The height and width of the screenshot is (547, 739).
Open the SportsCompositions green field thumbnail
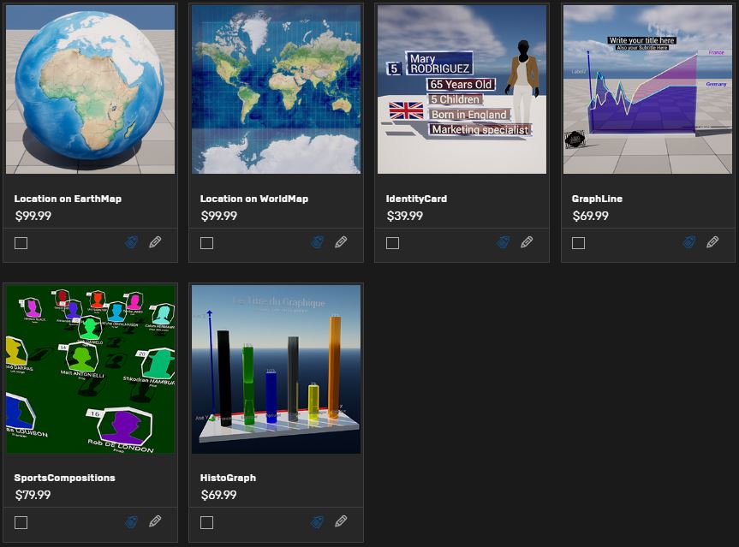[90, 369]
